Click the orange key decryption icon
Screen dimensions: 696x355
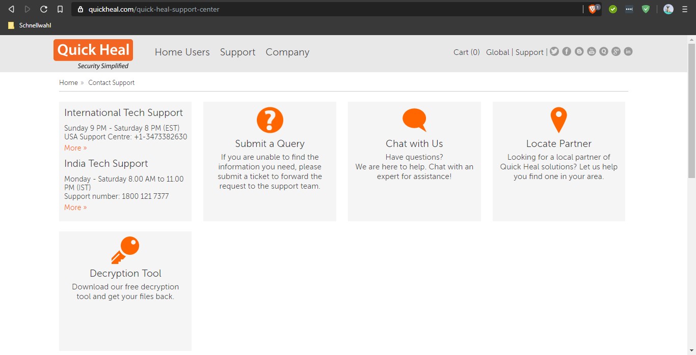[x=125, y=250]
